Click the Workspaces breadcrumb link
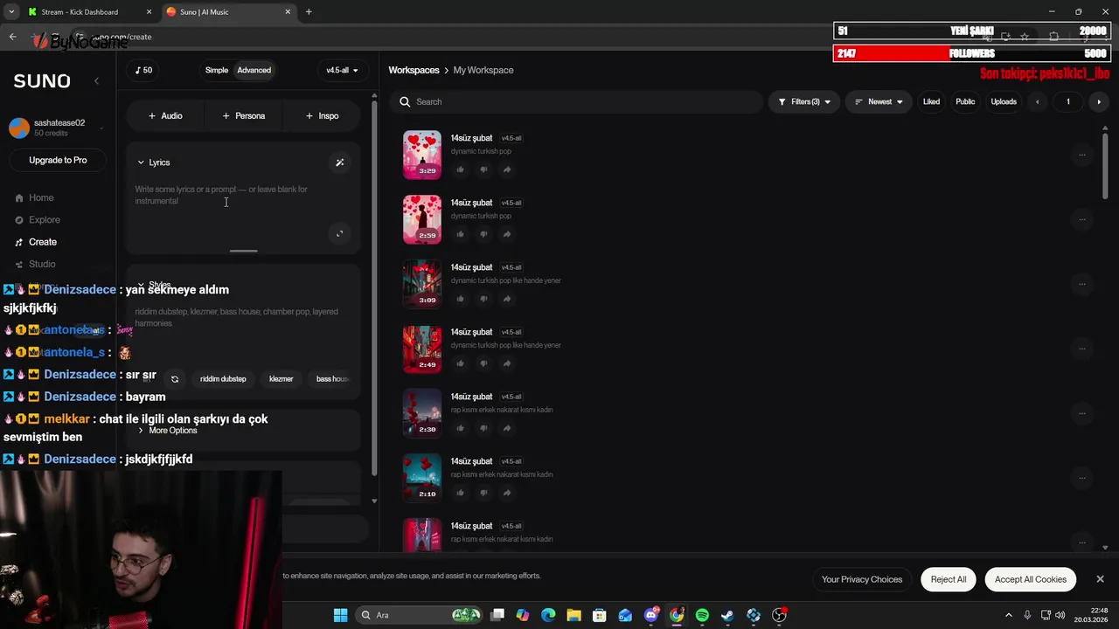This screenshot has height=629, width=1119. pos(414,70)
